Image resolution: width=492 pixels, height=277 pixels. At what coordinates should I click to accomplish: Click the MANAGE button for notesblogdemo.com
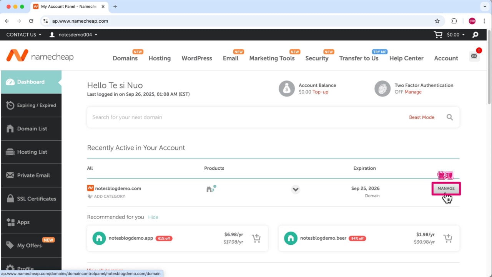(x=446, y=189)
